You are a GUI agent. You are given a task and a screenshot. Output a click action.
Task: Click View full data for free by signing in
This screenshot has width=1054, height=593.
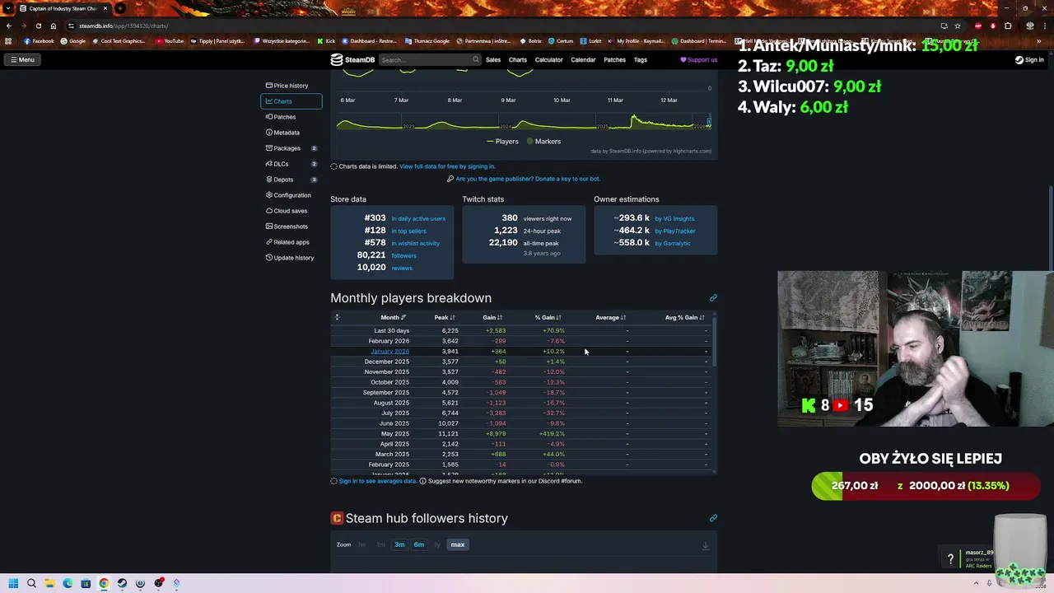[x=447, y=166]
